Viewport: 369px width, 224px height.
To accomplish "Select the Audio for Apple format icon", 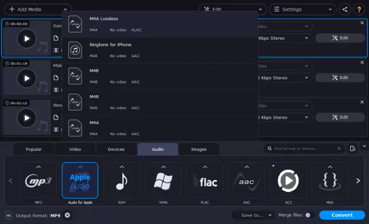I will click(x=80, y=180).
